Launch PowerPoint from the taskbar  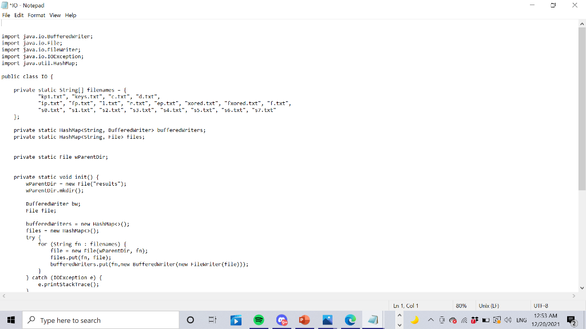pyautogui.click(x=305, y=319)
